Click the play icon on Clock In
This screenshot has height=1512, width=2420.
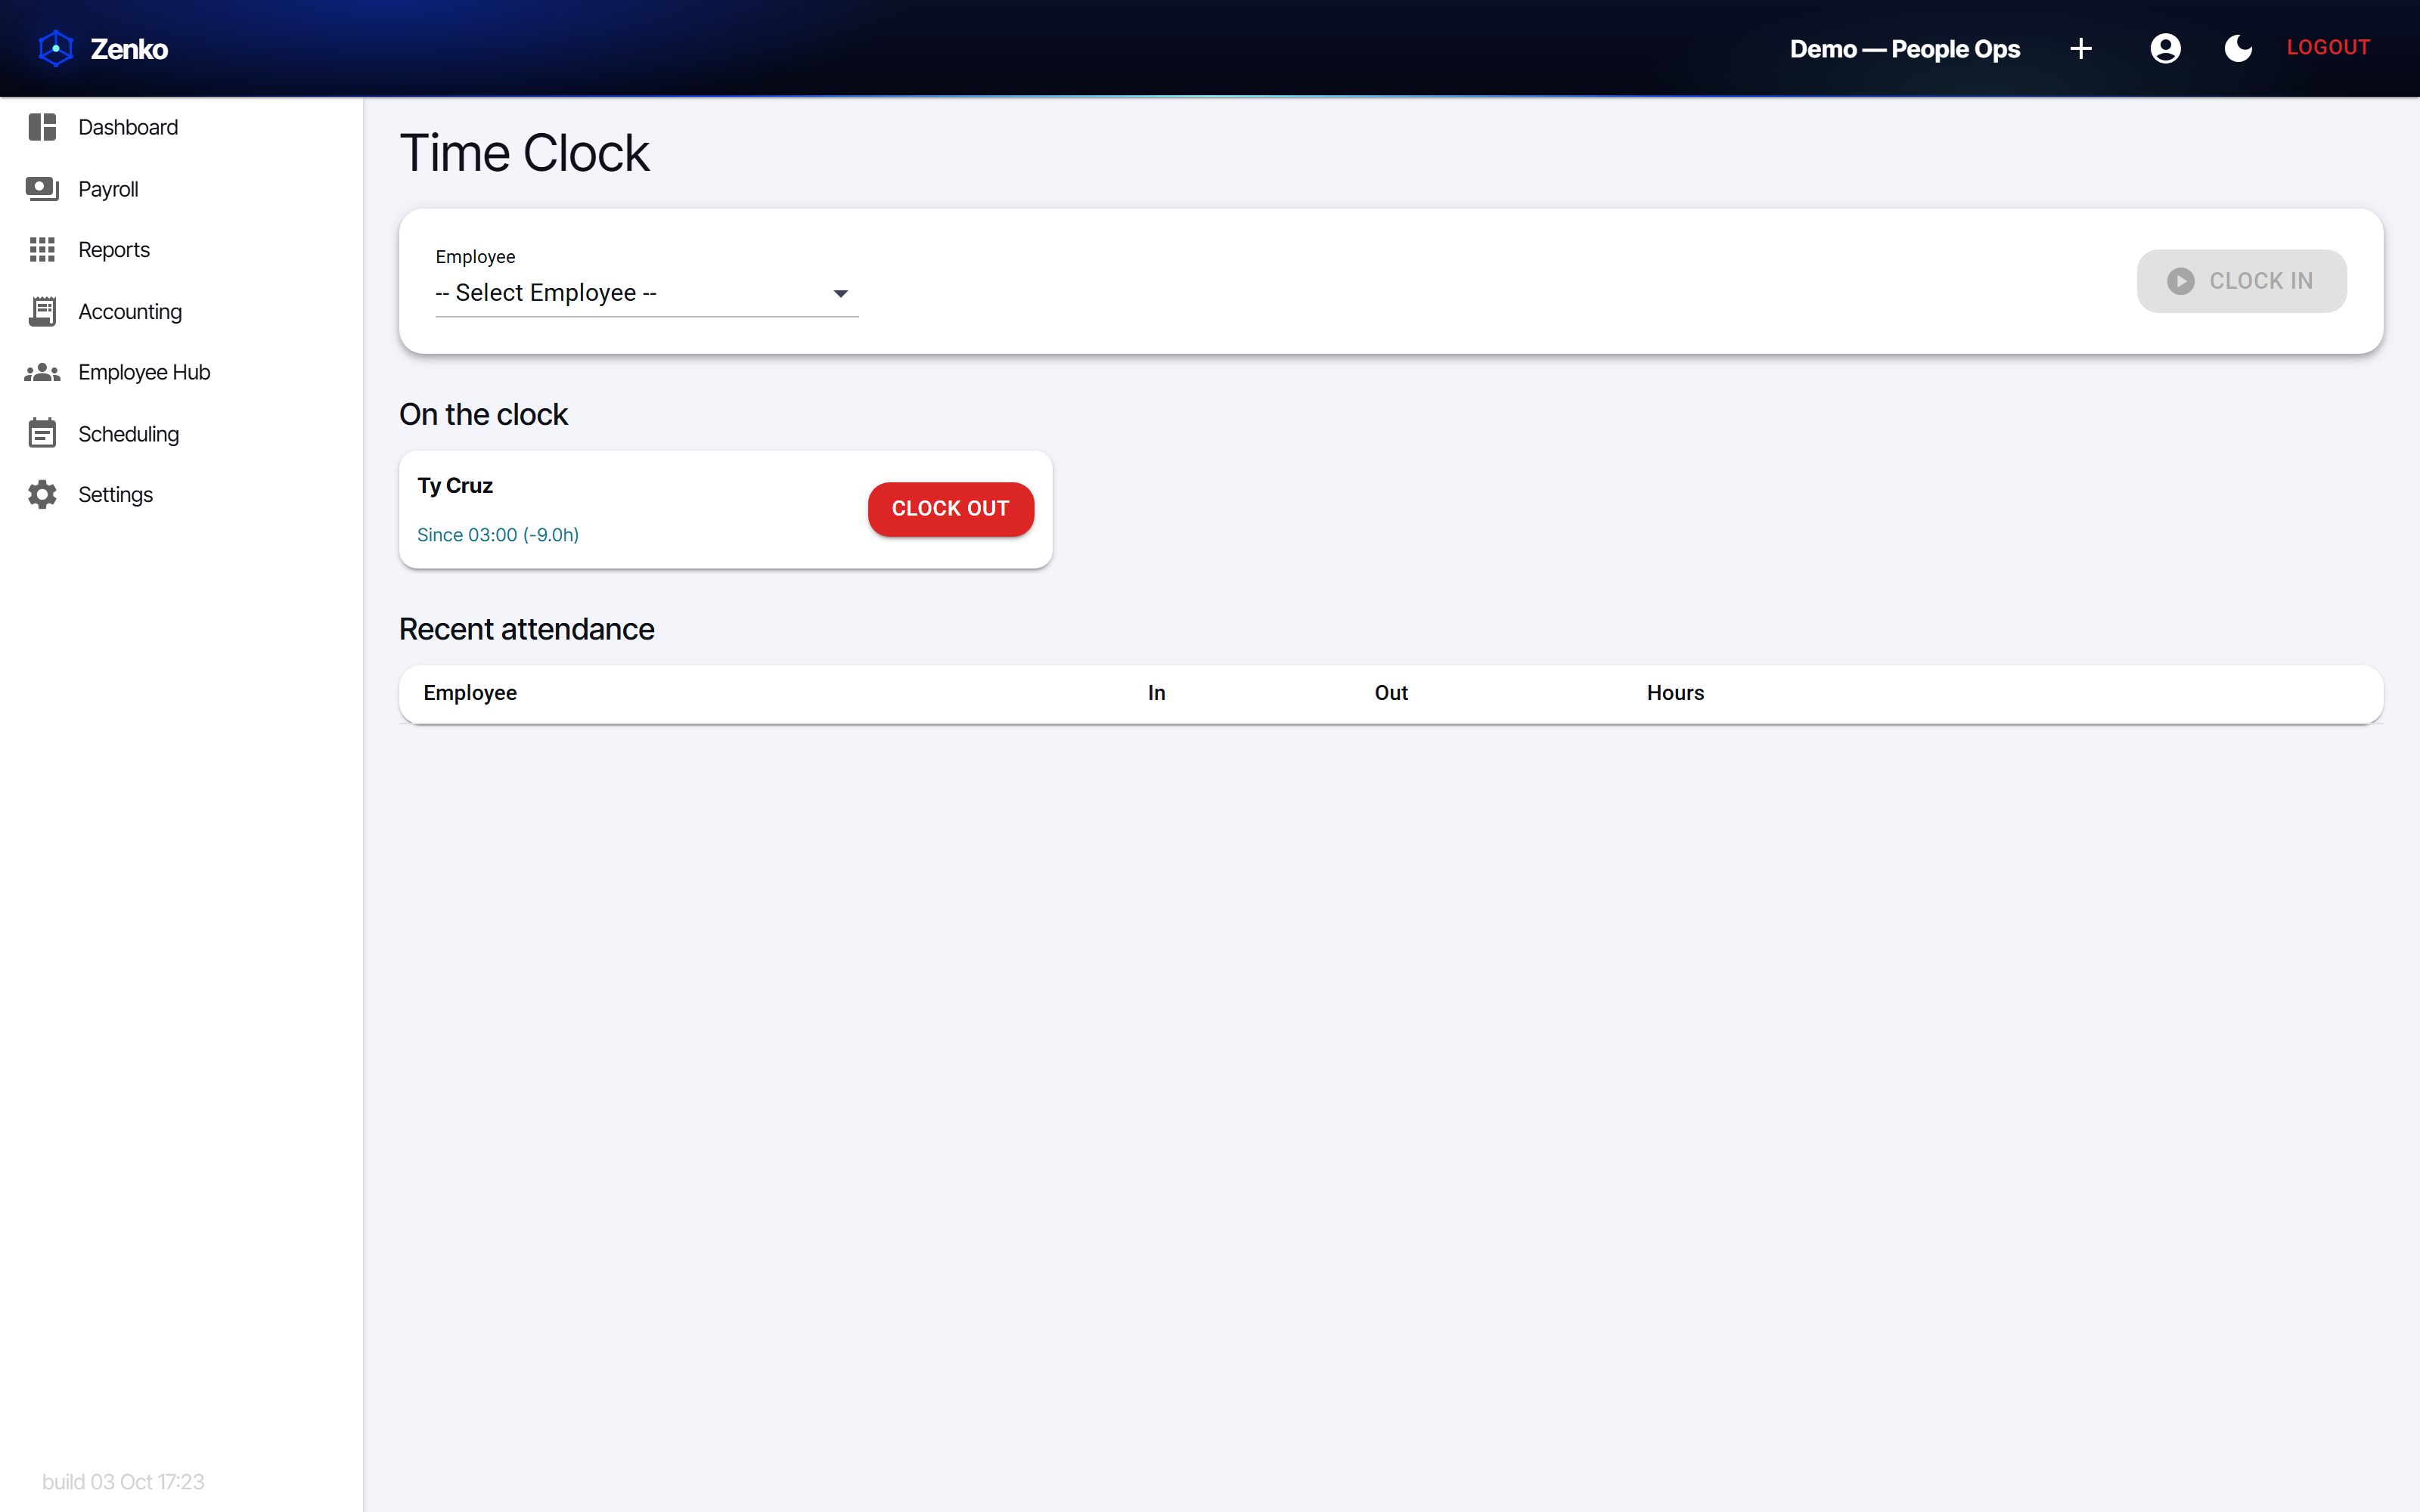(x=2181, y=281)
